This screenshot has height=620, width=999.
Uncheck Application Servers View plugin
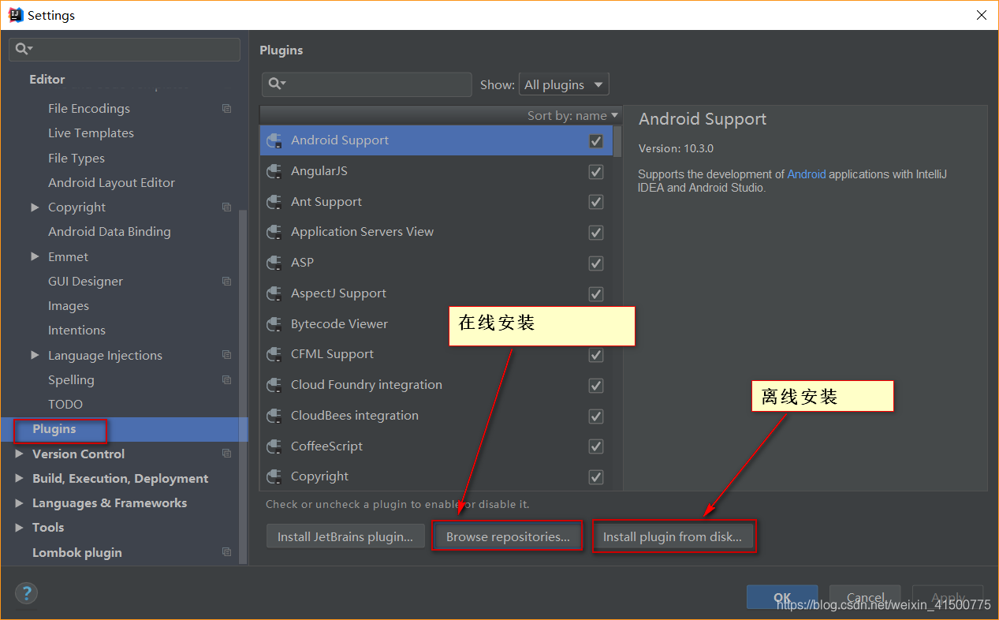coord(596,233)
